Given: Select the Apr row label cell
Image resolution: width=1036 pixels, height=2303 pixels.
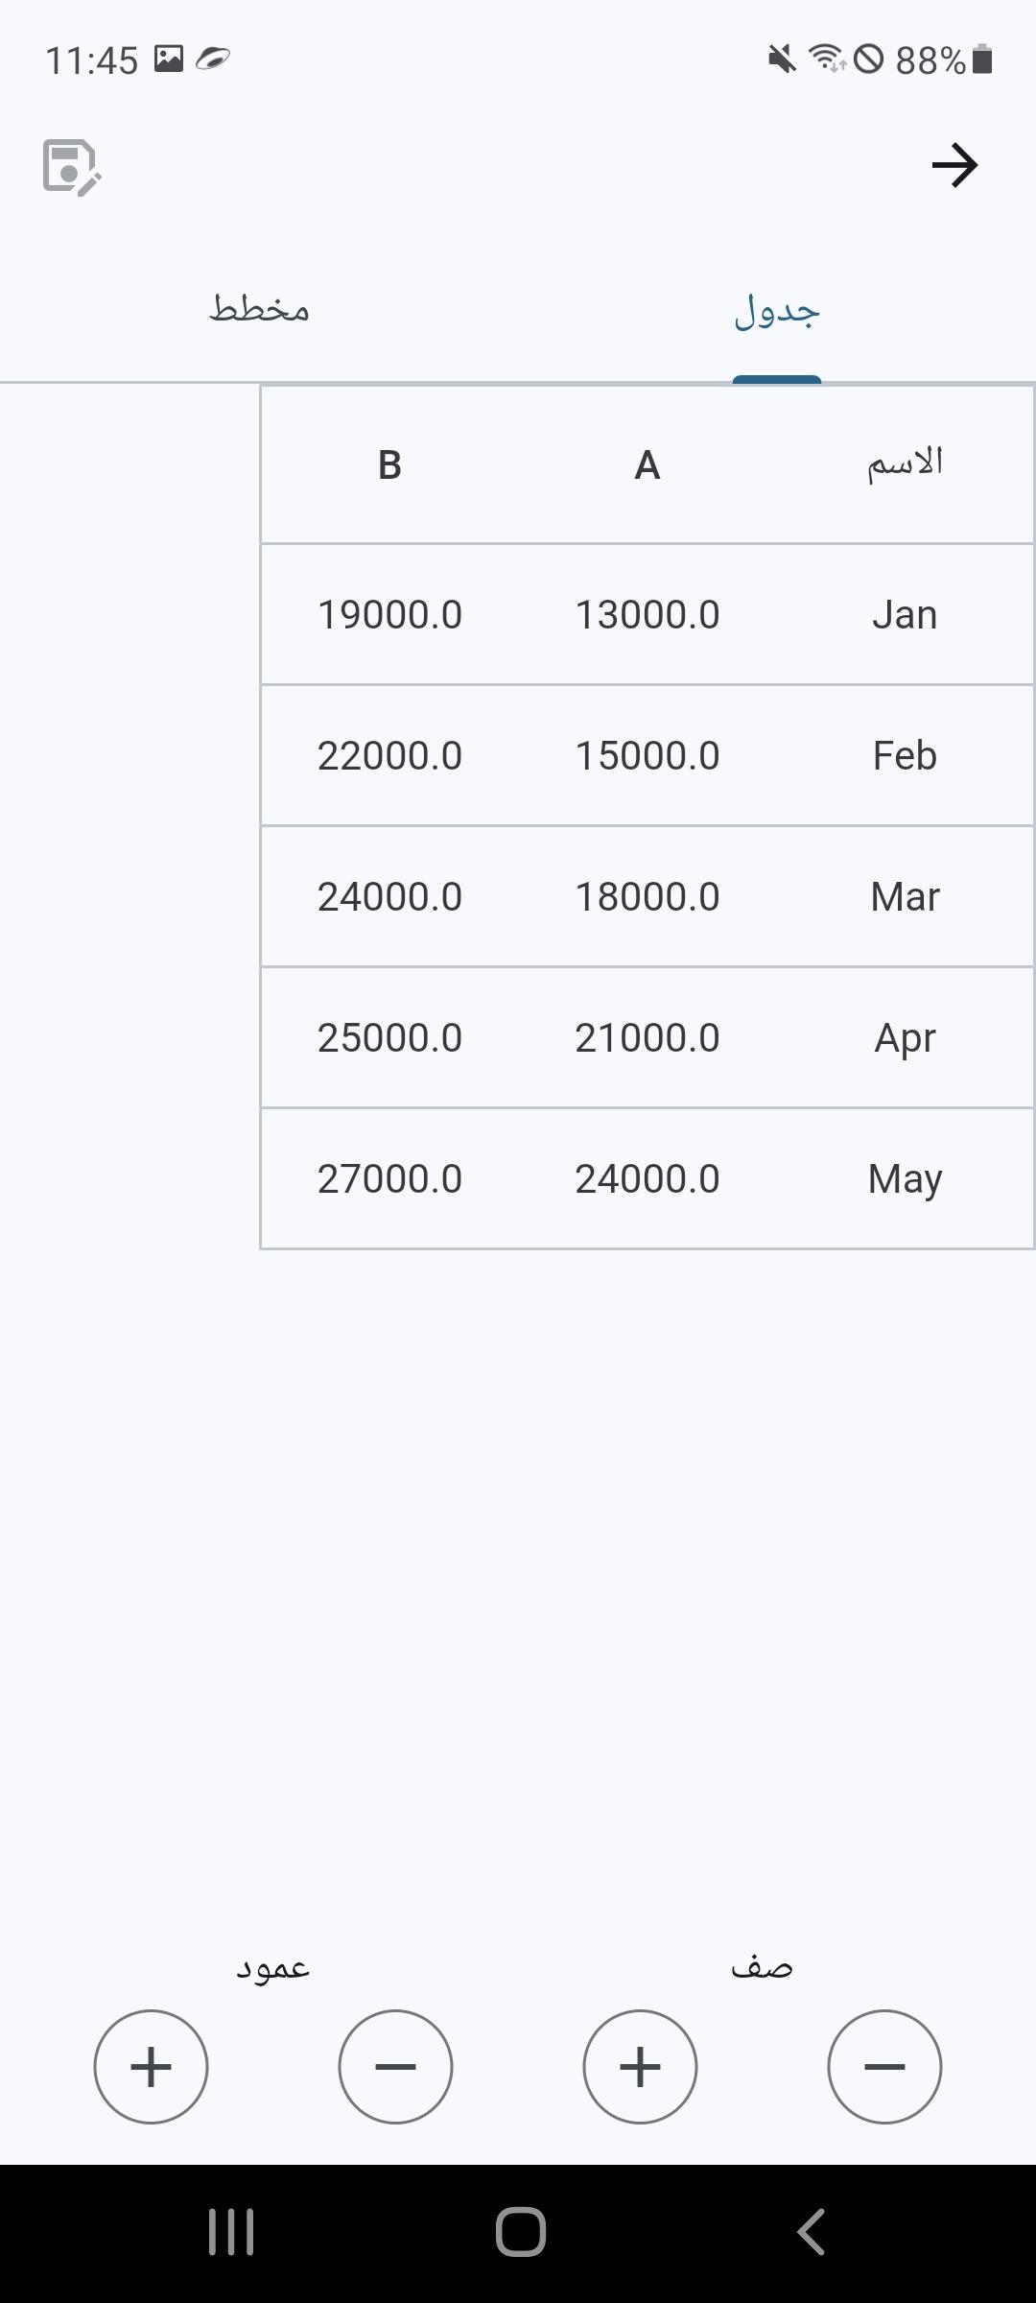Looking at the screenshot, I should 905,1038.
